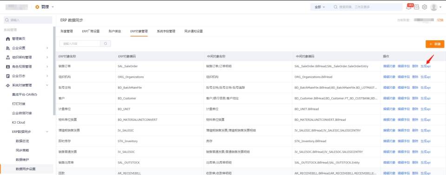Click inside the sidebar search field
This screenshot has width=446, height=175.
[28, 20]
